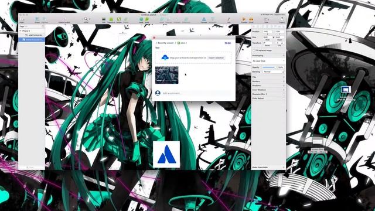This screenshot has height=211, width=375.
Task: Add an inner shadow via Inner Shadows button
Action: point(284,90)
